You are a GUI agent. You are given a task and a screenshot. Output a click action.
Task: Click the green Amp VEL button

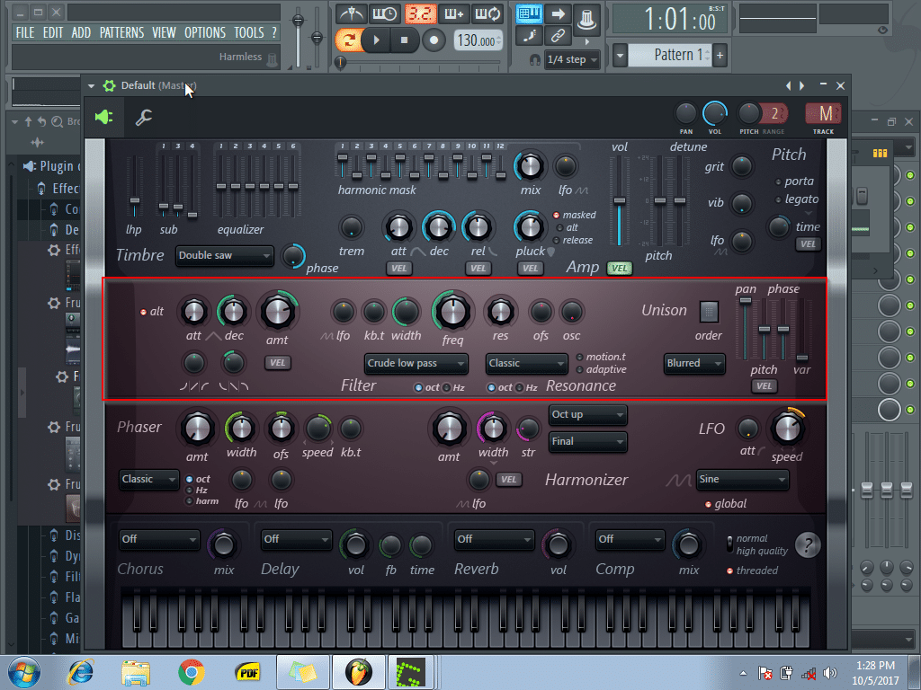[x=619, y=268]
